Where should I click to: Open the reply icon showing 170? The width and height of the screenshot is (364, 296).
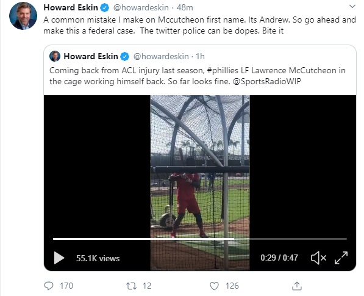(x=49, y=286)
